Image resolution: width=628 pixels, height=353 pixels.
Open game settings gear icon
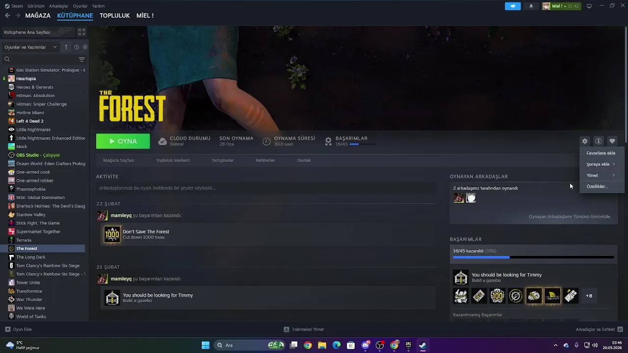(x=584, y=141)
